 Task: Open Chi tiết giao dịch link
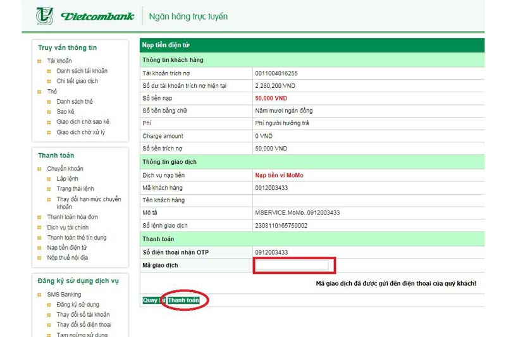click(77, 81)
